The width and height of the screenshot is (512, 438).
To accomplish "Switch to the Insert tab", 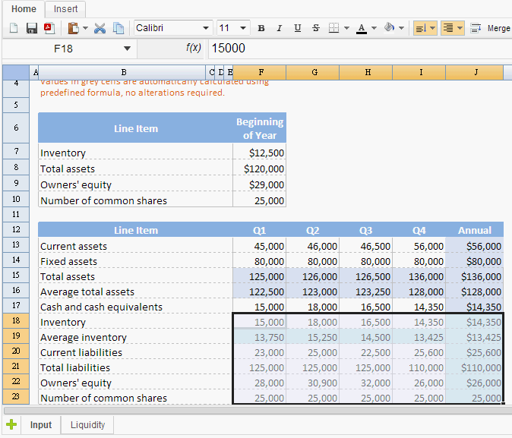I will (x=65, y=9).
